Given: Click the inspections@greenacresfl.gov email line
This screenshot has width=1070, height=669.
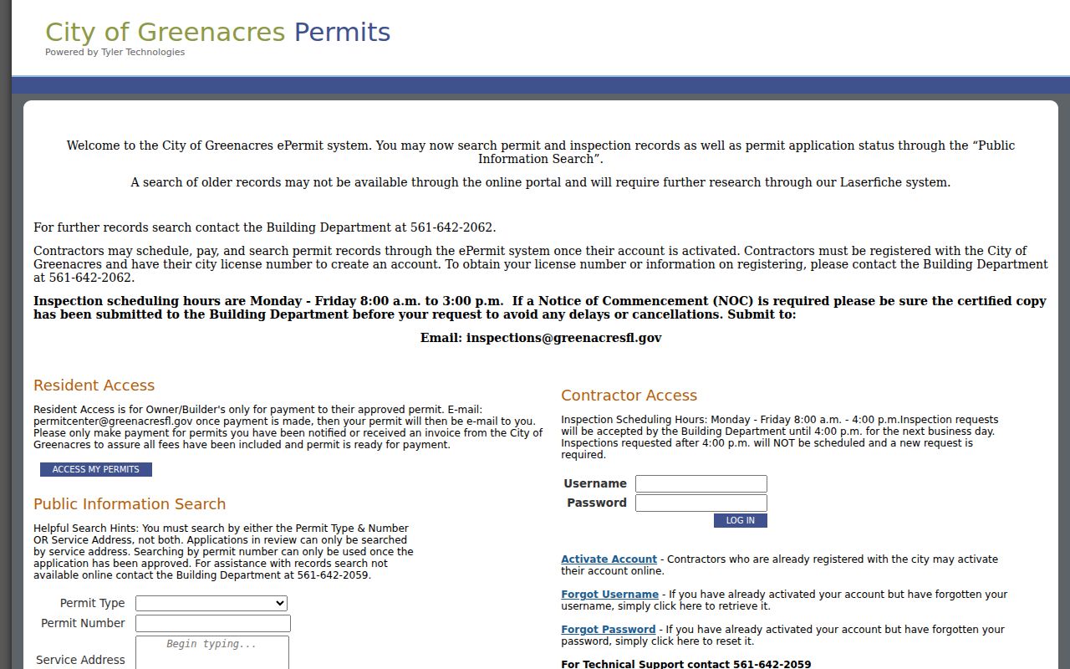Looking at the screenshot, I should pyautogui.click(x=541, y=338).
